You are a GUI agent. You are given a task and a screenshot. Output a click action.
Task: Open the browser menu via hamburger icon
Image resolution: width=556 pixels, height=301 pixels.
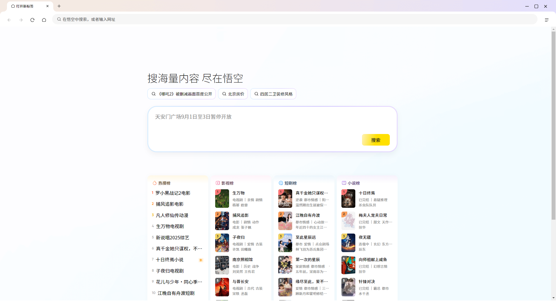click(x=547, y=20)
